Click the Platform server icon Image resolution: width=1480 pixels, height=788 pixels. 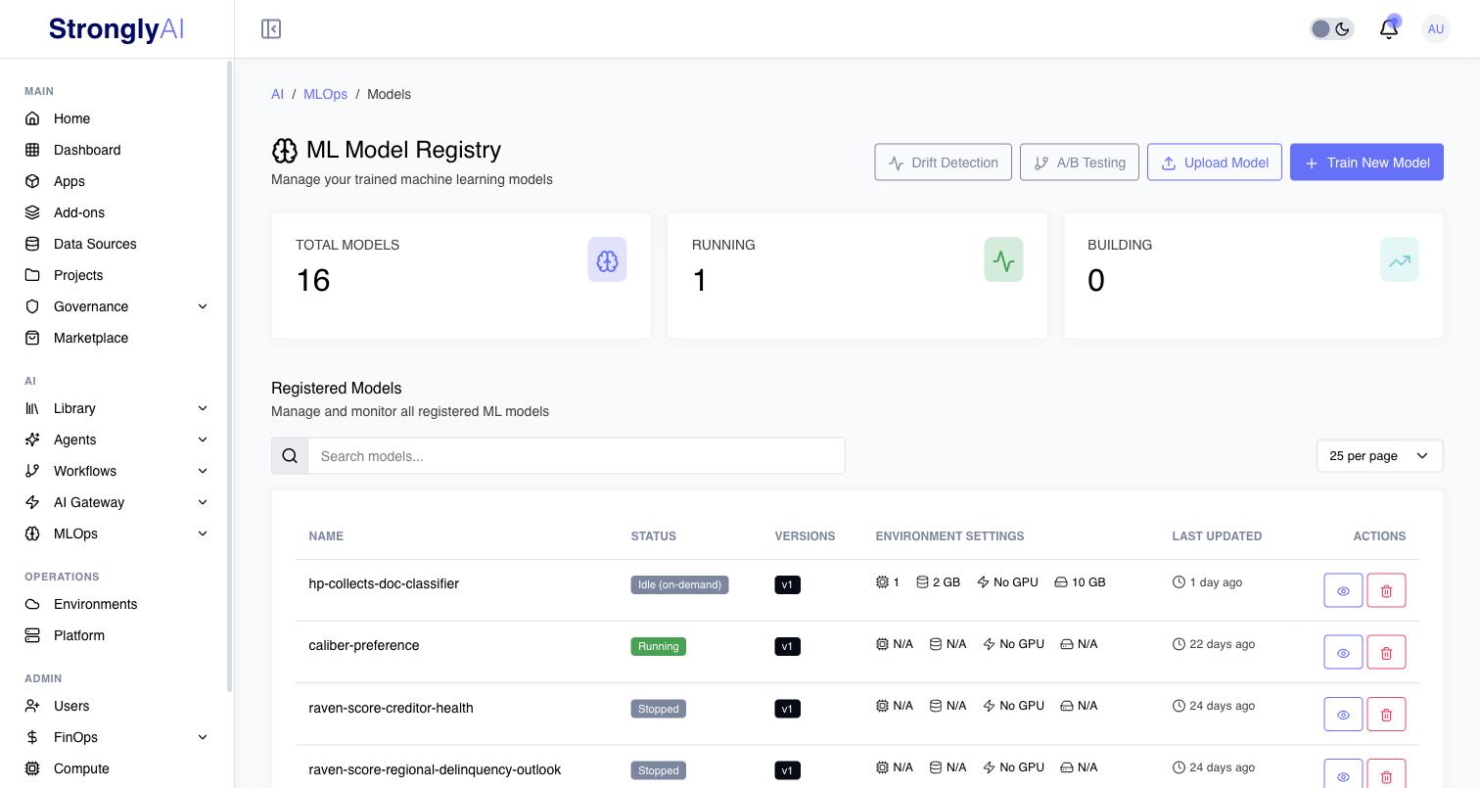pyautogui.click(x=32, y=635)
